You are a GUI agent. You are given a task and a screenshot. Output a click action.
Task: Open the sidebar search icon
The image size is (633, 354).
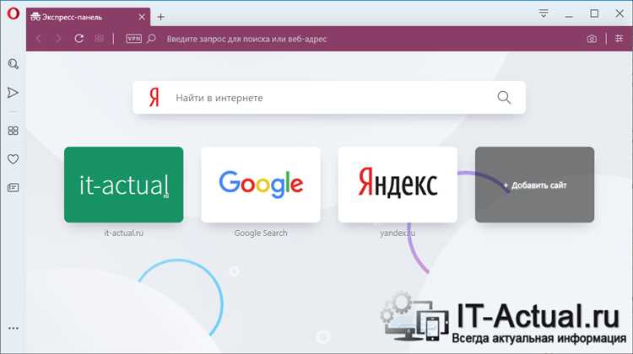tap(14, 64)
